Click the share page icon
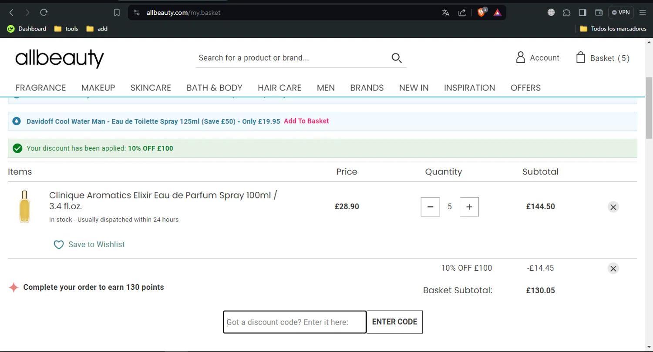Screen dimensions: 653x352 click(x=462, y=13)
